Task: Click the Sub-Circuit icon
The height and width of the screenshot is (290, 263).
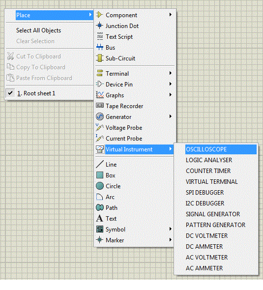Action: 100,58
